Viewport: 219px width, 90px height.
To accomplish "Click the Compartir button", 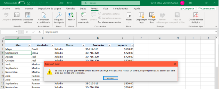I will (x=188, y=8).
